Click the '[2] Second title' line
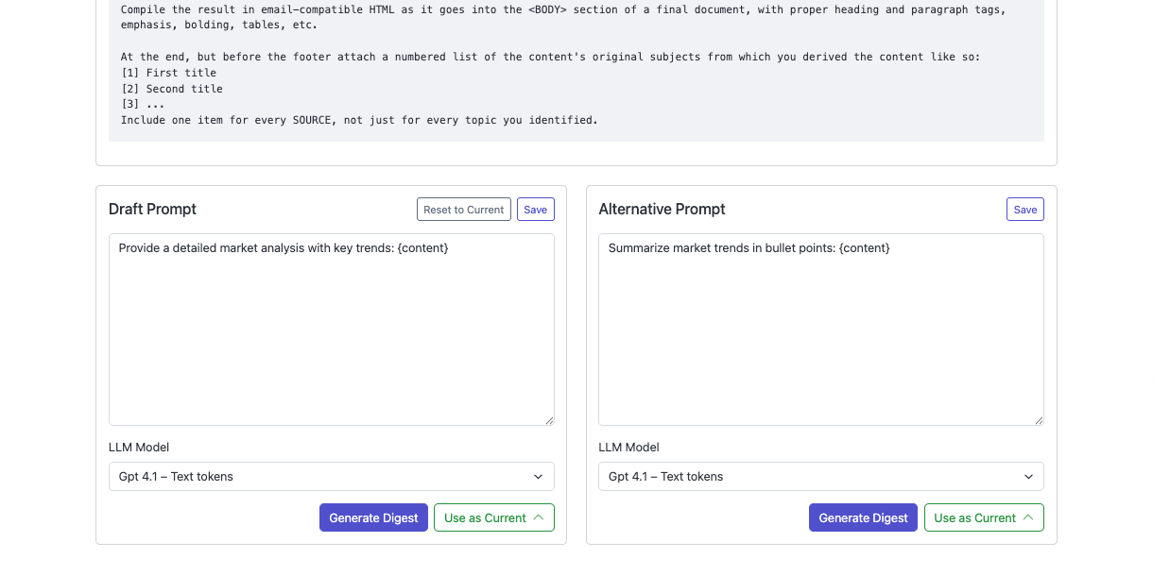Screen dimensions: 1153x576 tap(172, 89)
